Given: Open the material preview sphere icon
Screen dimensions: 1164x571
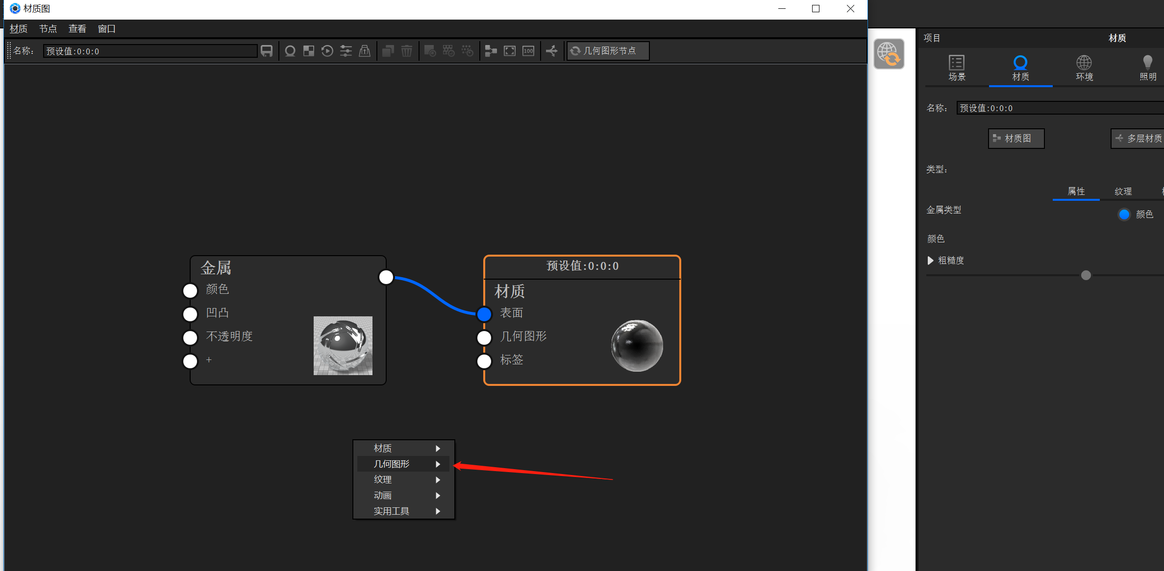Looking at the screenshot, I should click(x=290, y=50).
